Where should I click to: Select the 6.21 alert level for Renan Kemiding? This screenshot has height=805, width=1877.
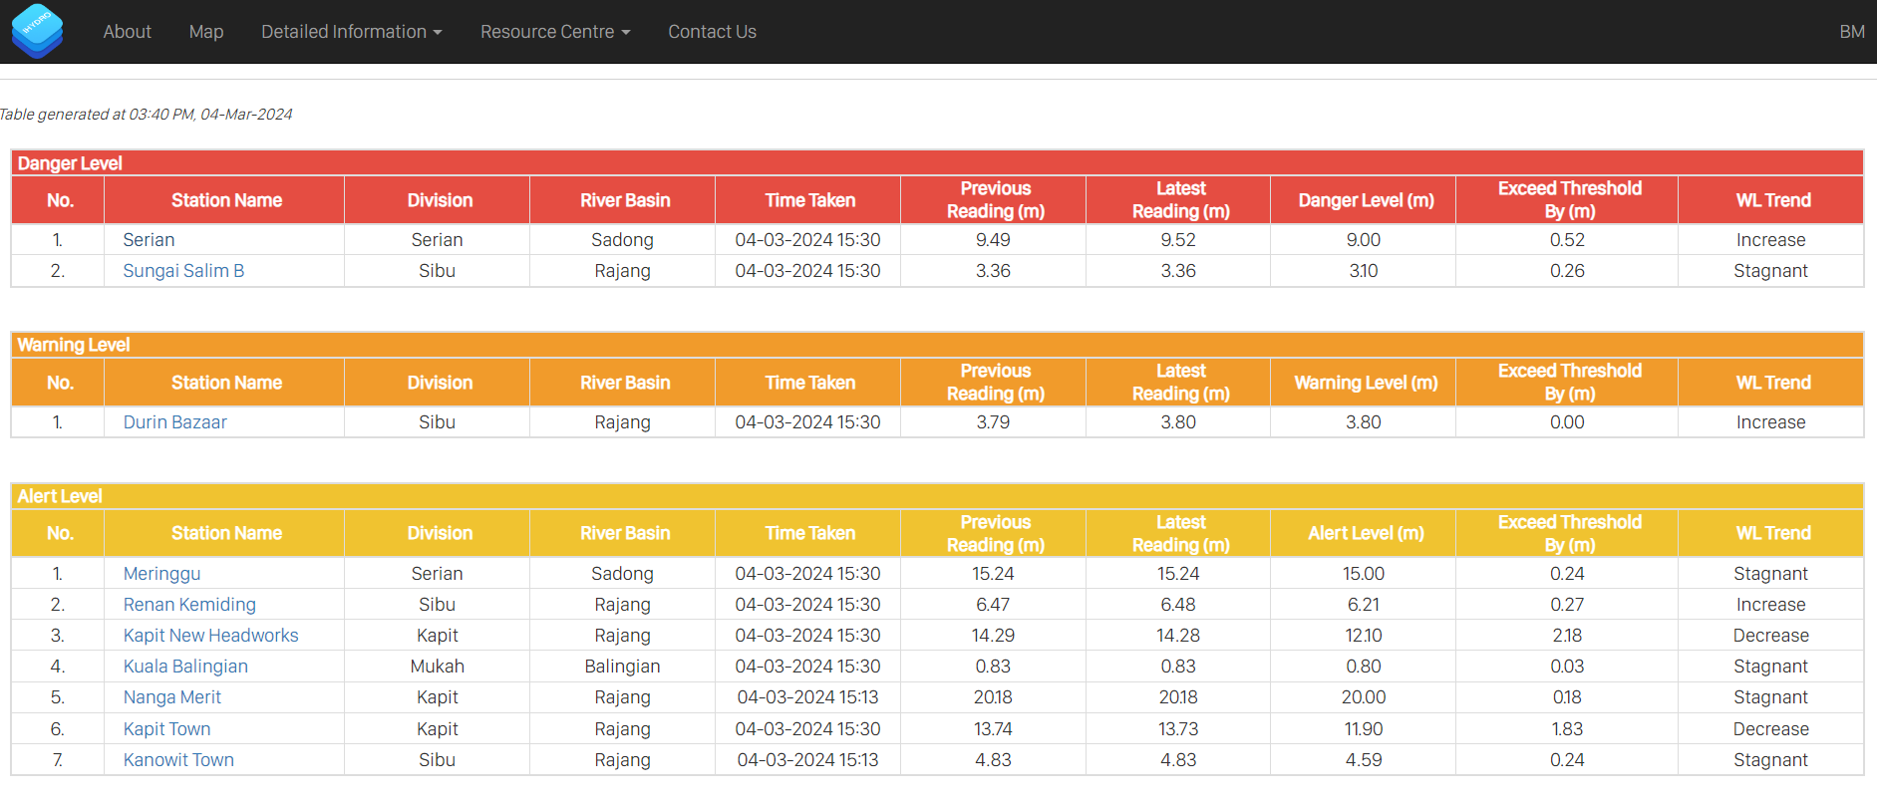coord(1364,605)
